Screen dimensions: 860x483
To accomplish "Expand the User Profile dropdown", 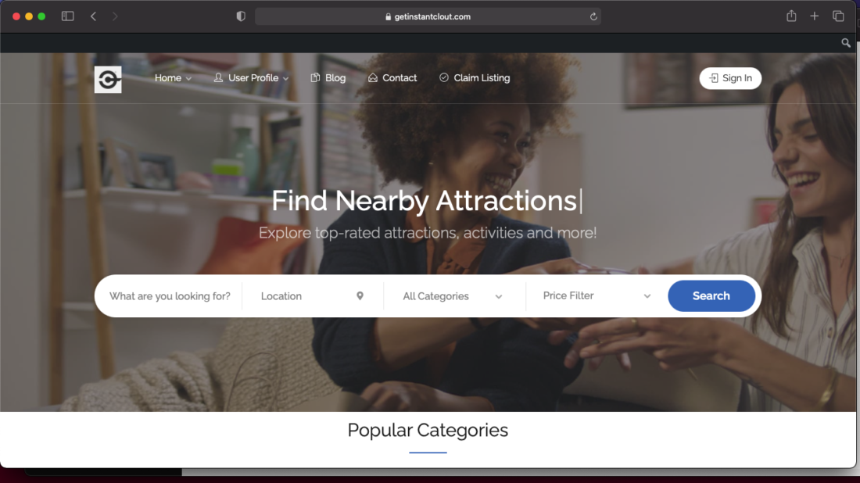I will point(251,78).
